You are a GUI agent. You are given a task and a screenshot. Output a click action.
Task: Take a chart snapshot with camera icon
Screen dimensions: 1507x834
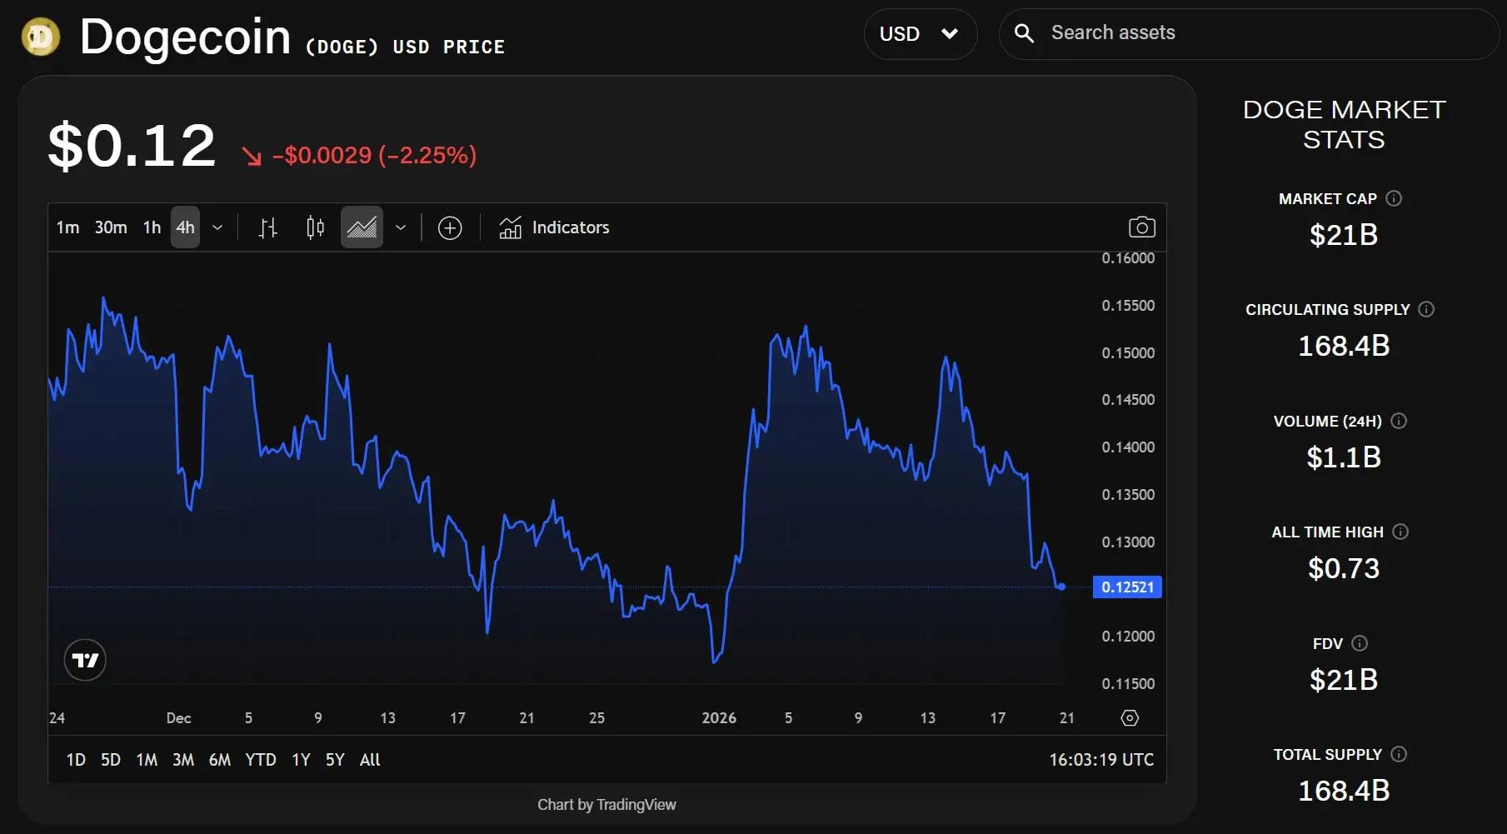[1141, 227]
